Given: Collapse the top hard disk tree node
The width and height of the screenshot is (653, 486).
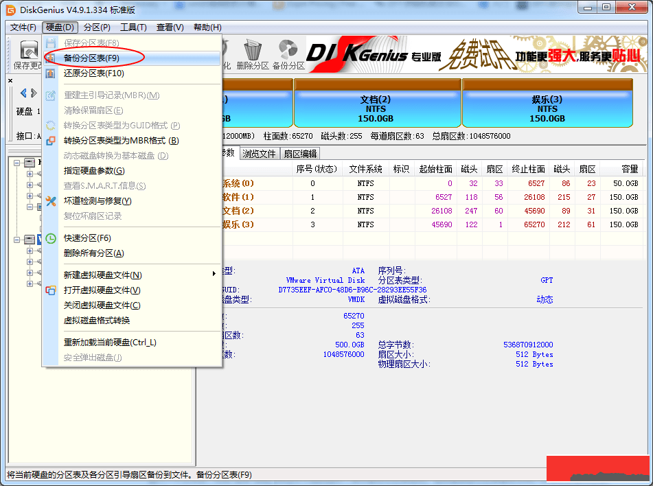Looking at the screenshot, I should [16, 163].
